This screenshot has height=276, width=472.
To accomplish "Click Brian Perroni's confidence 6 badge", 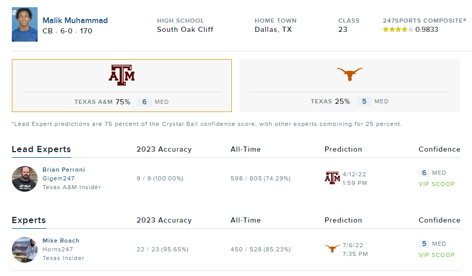I will click(x=424, y=173).
